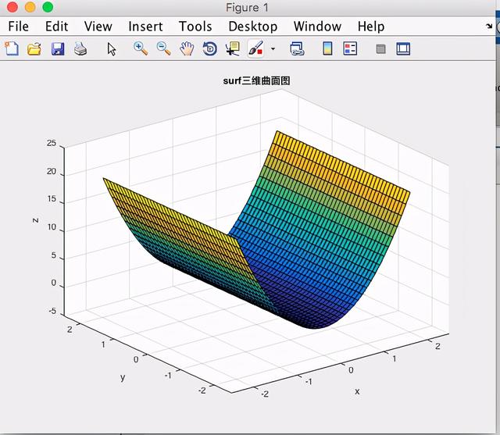This screenshot has width=500, height=435.
Task: Select the z axis label
Action: click(x=36, y=220)
